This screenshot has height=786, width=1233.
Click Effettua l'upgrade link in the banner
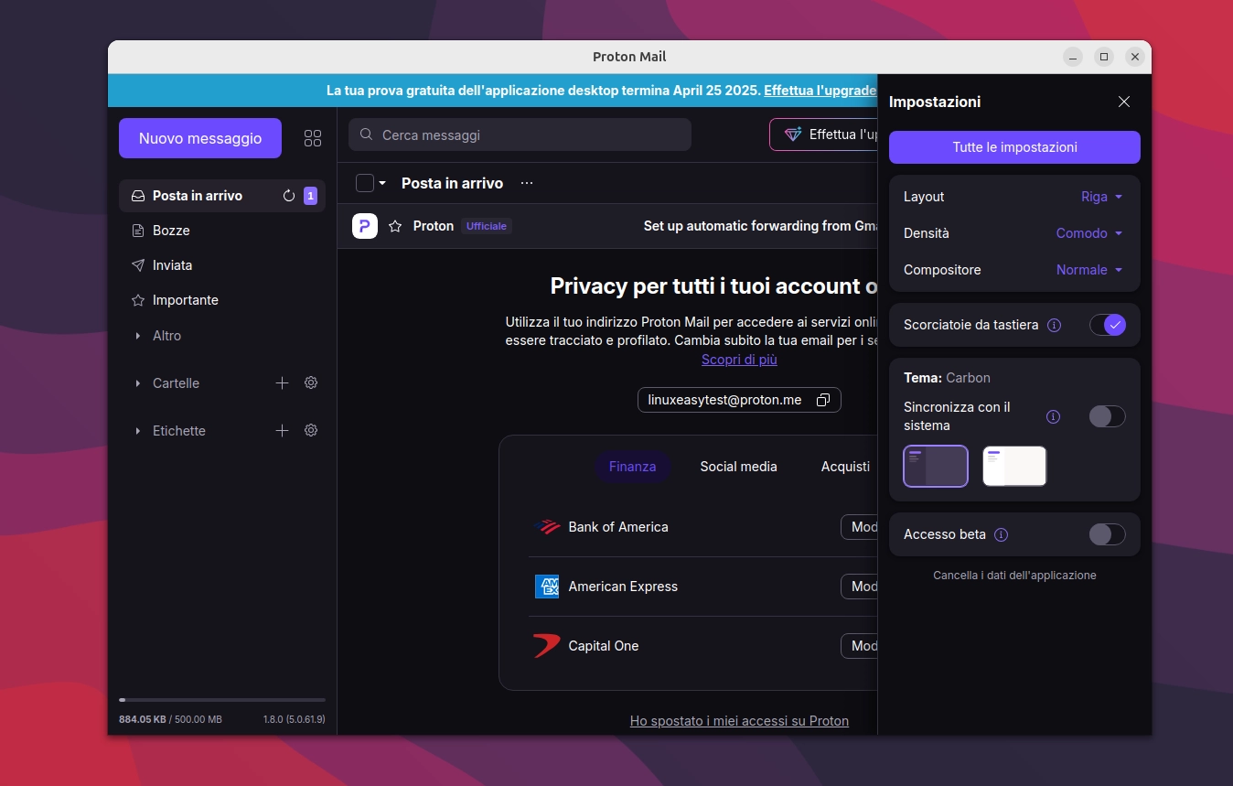[x=820, y=91]
